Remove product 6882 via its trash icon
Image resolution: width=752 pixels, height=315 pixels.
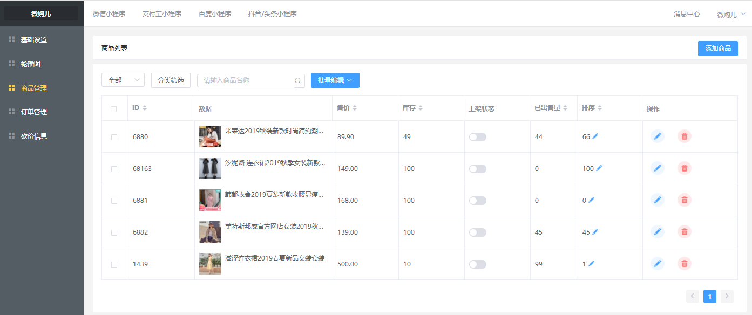coord(685,232)
